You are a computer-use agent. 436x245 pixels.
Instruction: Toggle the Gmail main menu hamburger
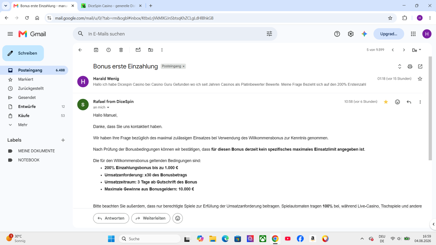tap(10, 34)
